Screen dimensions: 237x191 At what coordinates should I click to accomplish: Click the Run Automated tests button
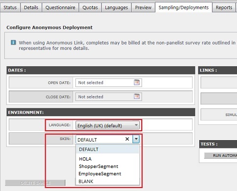[221, 156]
